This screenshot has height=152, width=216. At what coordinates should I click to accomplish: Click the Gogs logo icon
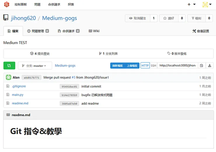coord(6,4)
